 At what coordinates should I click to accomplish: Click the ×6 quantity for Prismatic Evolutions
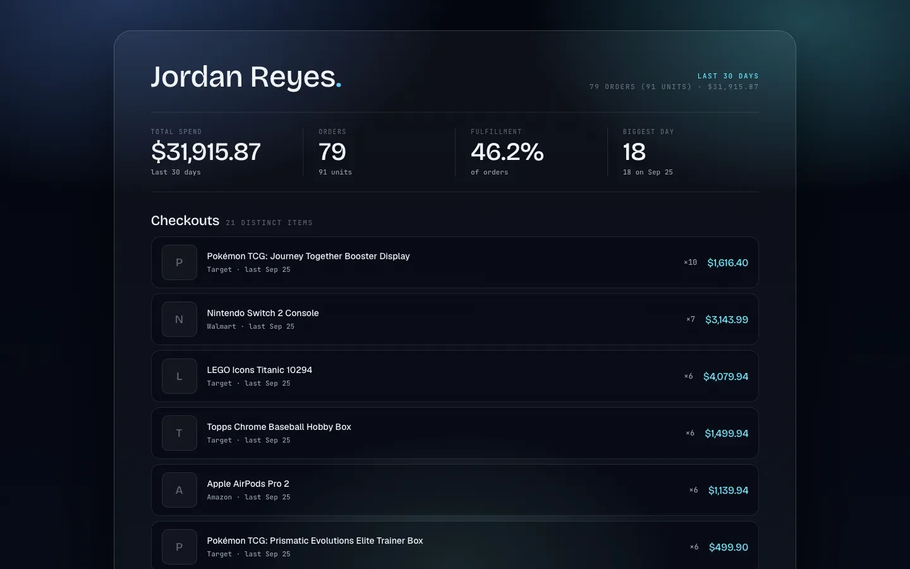[x=694, y=547]
